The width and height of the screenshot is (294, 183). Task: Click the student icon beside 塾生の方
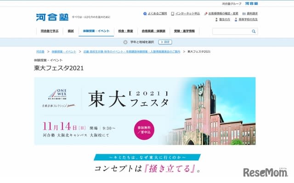[x=216, y=19]
